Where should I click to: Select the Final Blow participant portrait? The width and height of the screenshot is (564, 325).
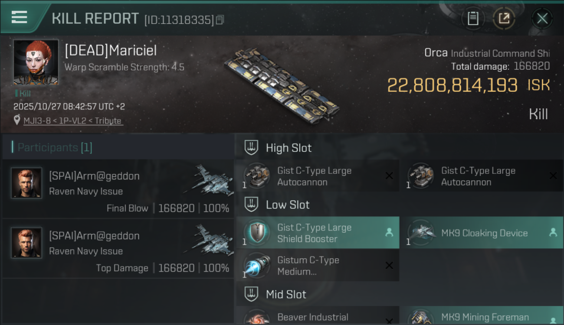[26, 183]
